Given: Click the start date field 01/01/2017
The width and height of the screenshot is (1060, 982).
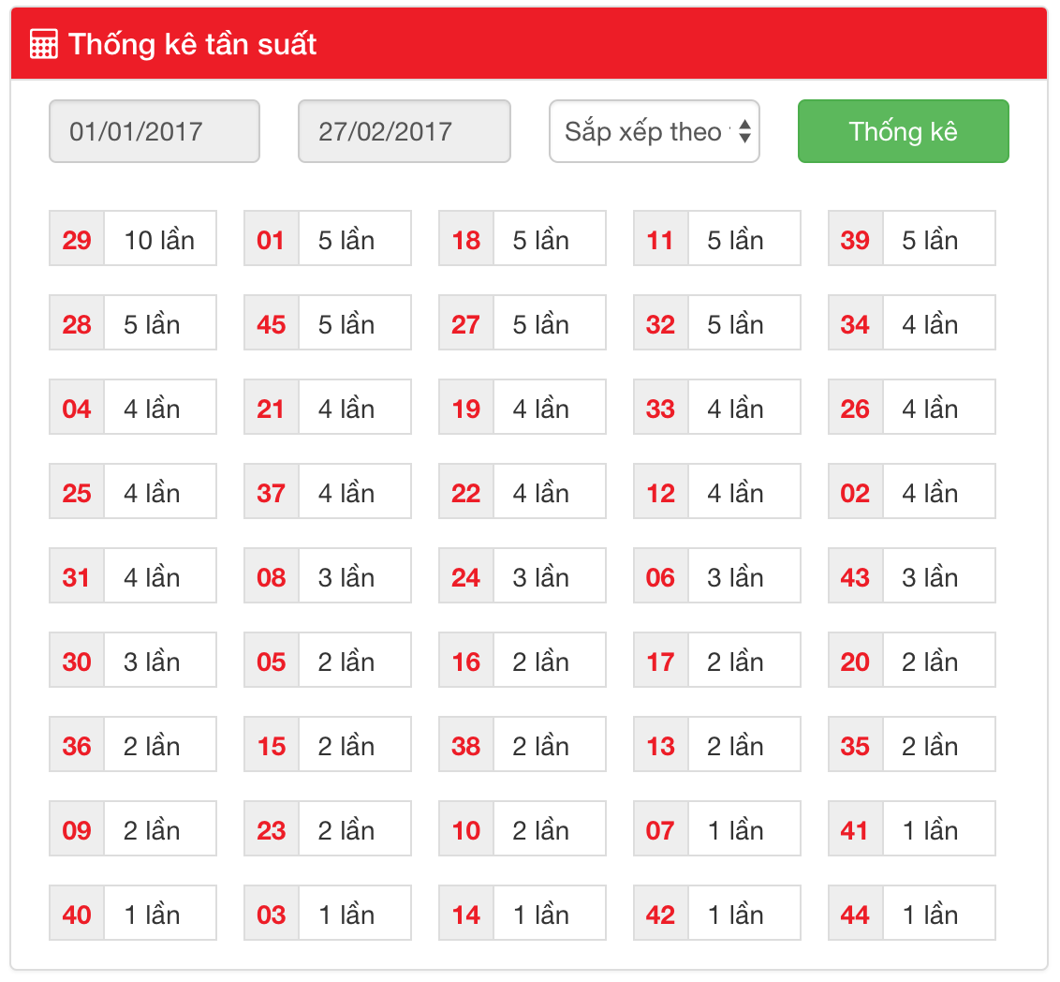Looking at the screenshot, I should click(x=154, y=131).
